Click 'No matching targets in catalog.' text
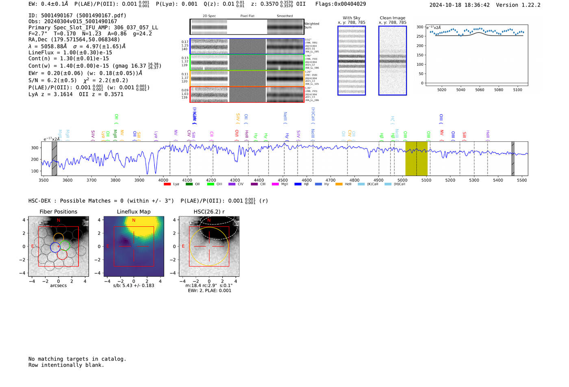This screenshot has width=569, height=387. 77,359
